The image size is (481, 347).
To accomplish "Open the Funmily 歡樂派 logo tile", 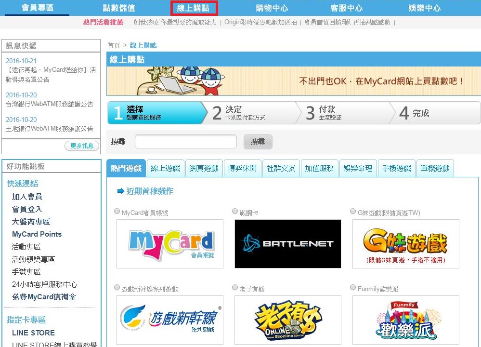I will pos(405,320).
